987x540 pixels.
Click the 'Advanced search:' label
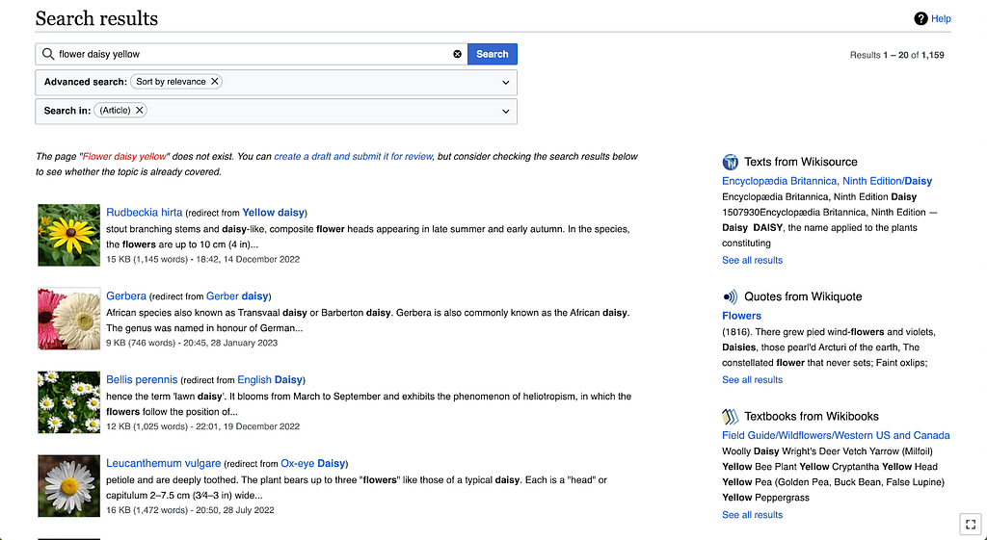[86, 82]
